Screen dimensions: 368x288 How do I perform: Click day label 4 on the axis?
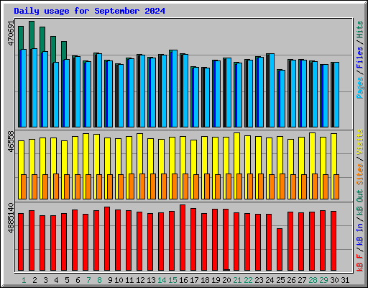(56, 280)
